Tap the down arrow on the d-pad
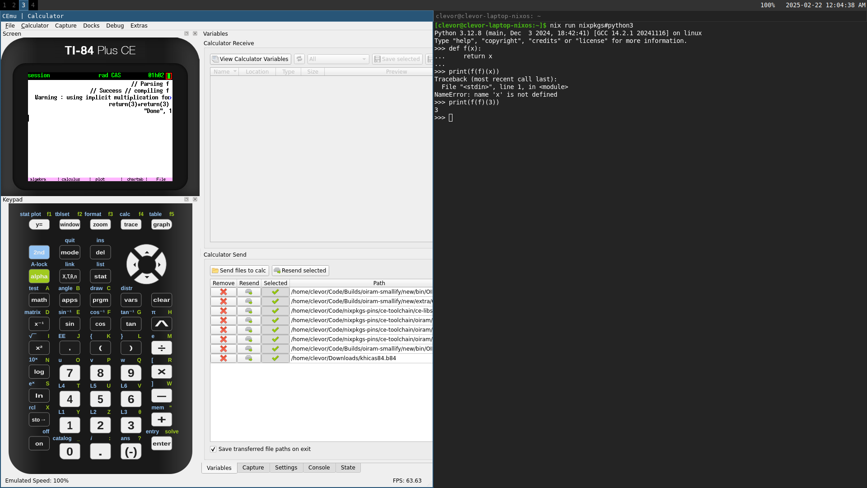 147,277
